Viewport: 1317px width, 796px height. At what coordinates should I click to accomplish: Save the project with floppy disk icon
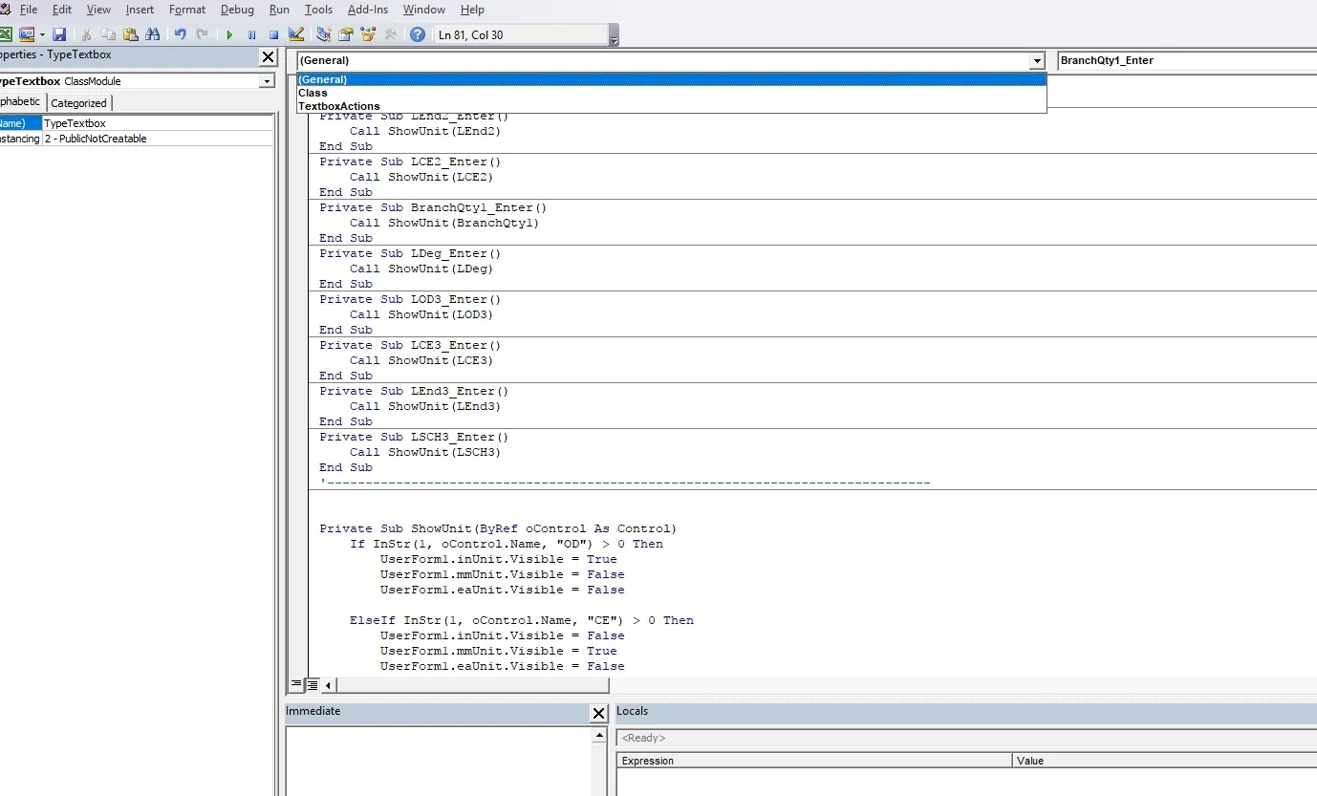click(59, 34)
